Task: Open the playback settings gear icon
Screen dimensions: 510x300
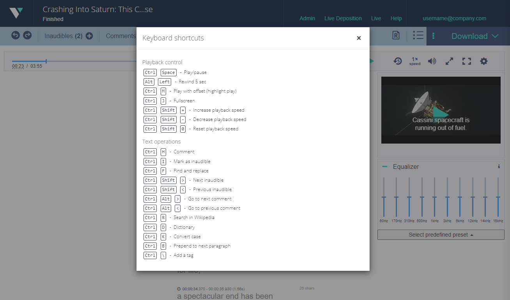Action: coord(483,61)
